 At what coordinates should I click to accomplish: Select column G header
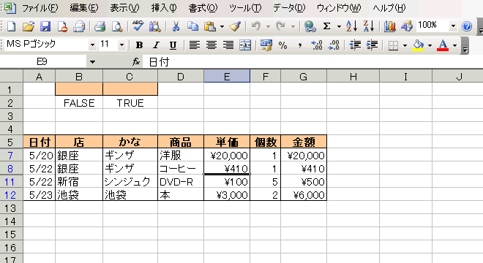(304, 76)
